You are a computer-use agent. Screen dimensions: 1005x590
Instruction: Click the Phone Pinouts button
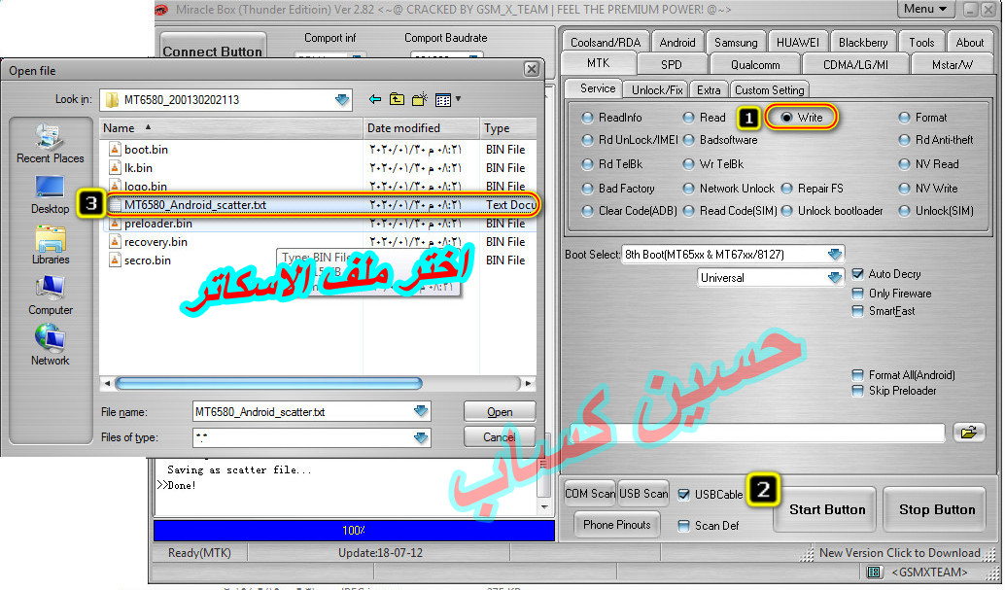click(616, 525)
